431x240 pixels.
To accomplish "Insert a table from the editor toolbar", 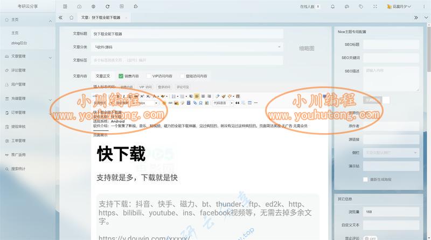I will click(249, 103).
